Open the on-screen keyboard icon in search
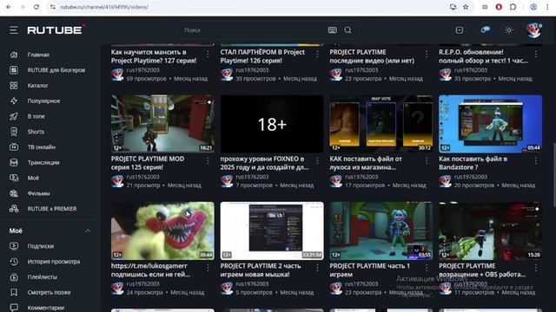 click(332, 30)
